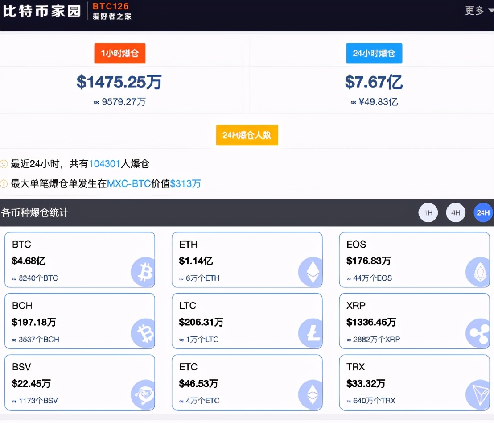Click the smiley icon beside 最近24小时 line

[4, 164]
